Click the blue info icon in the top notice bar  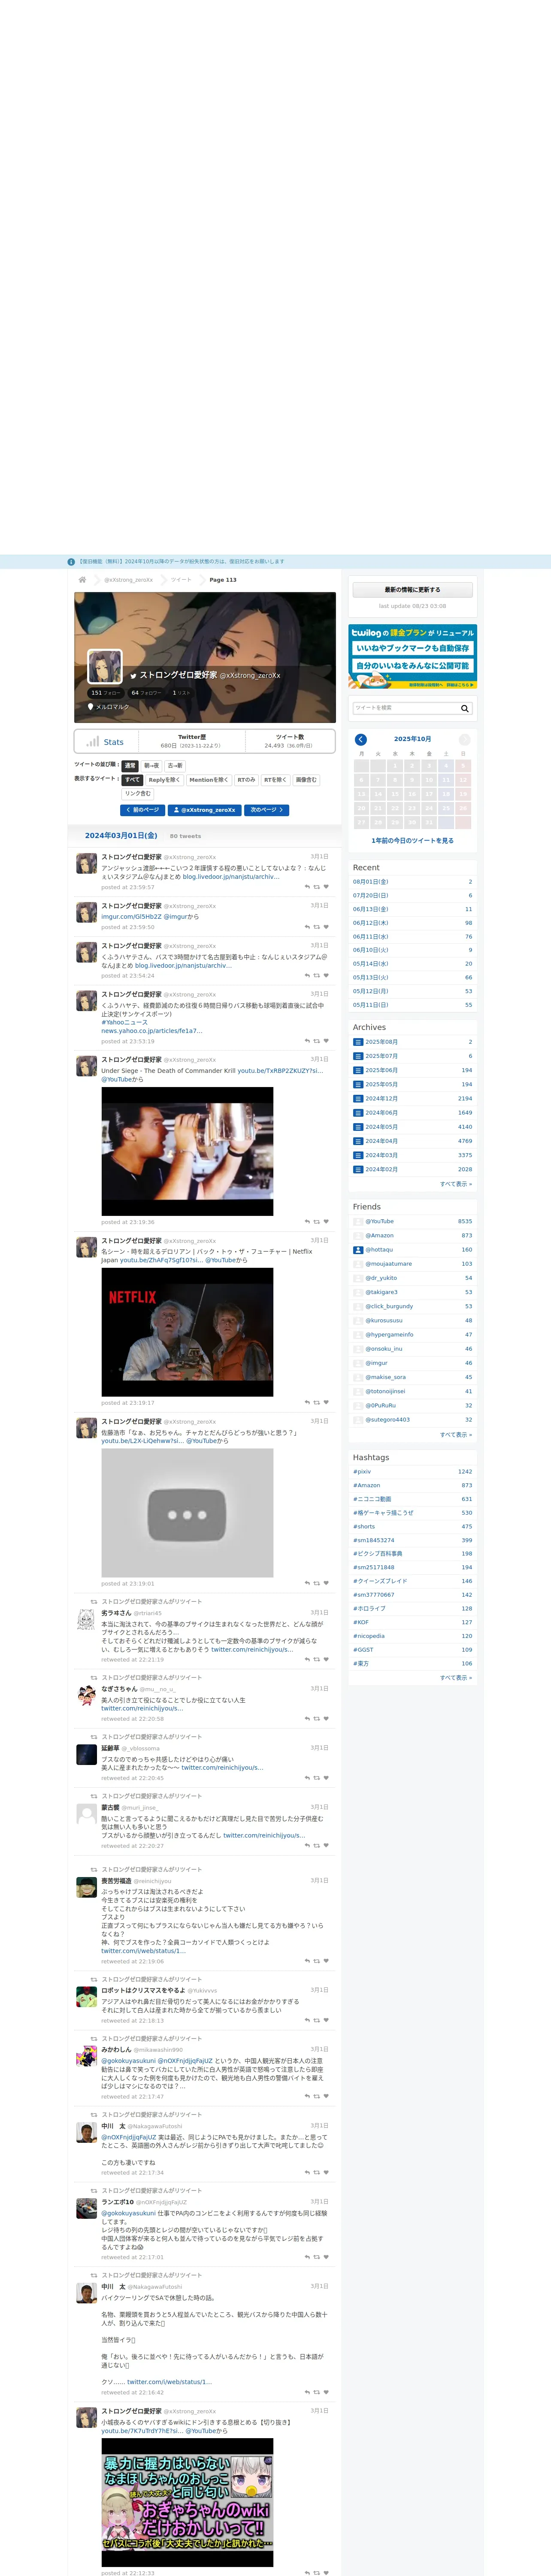pyautogui.click(x=71, y=562)
